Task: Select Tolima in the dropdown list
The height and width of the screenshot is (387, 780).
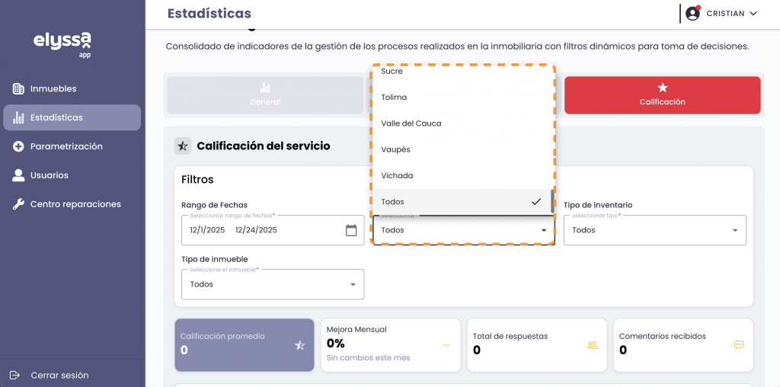Action: (394, 98)
